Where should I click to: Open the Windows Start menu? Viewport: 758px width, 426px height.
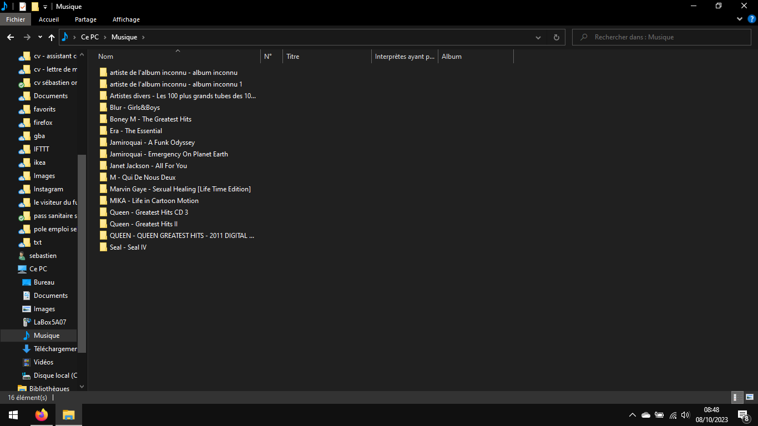[13, 415]
